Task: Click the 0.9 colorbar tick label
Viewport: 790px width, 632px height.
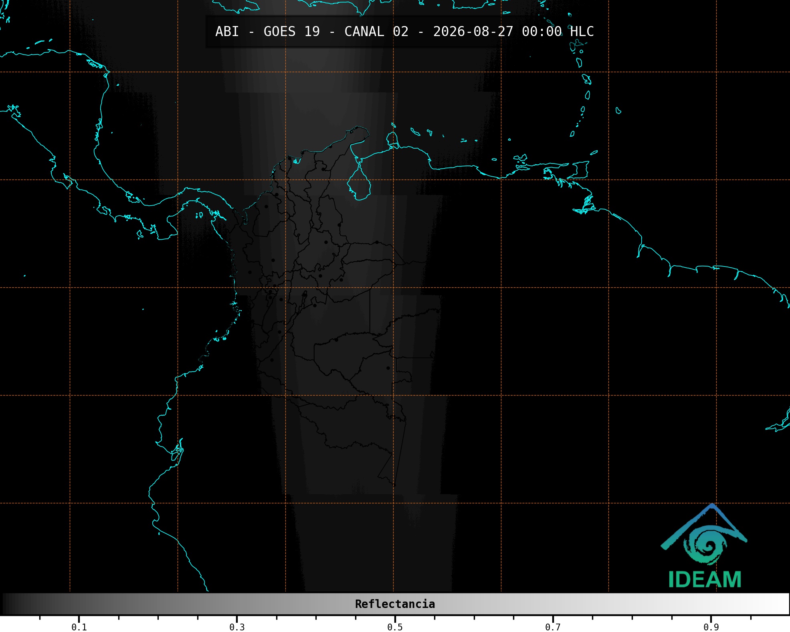Action: tap(711, 627)
